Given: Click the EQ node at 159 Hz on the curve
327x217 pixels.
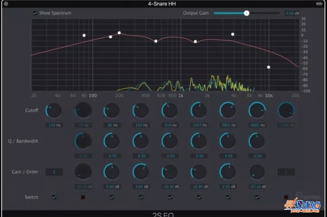Looking at the screenshot, I should click(x=110, y=37).
